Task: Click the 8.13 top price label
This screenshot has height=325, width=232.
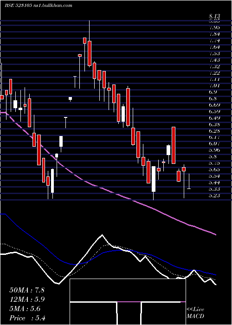Action: 214,16
